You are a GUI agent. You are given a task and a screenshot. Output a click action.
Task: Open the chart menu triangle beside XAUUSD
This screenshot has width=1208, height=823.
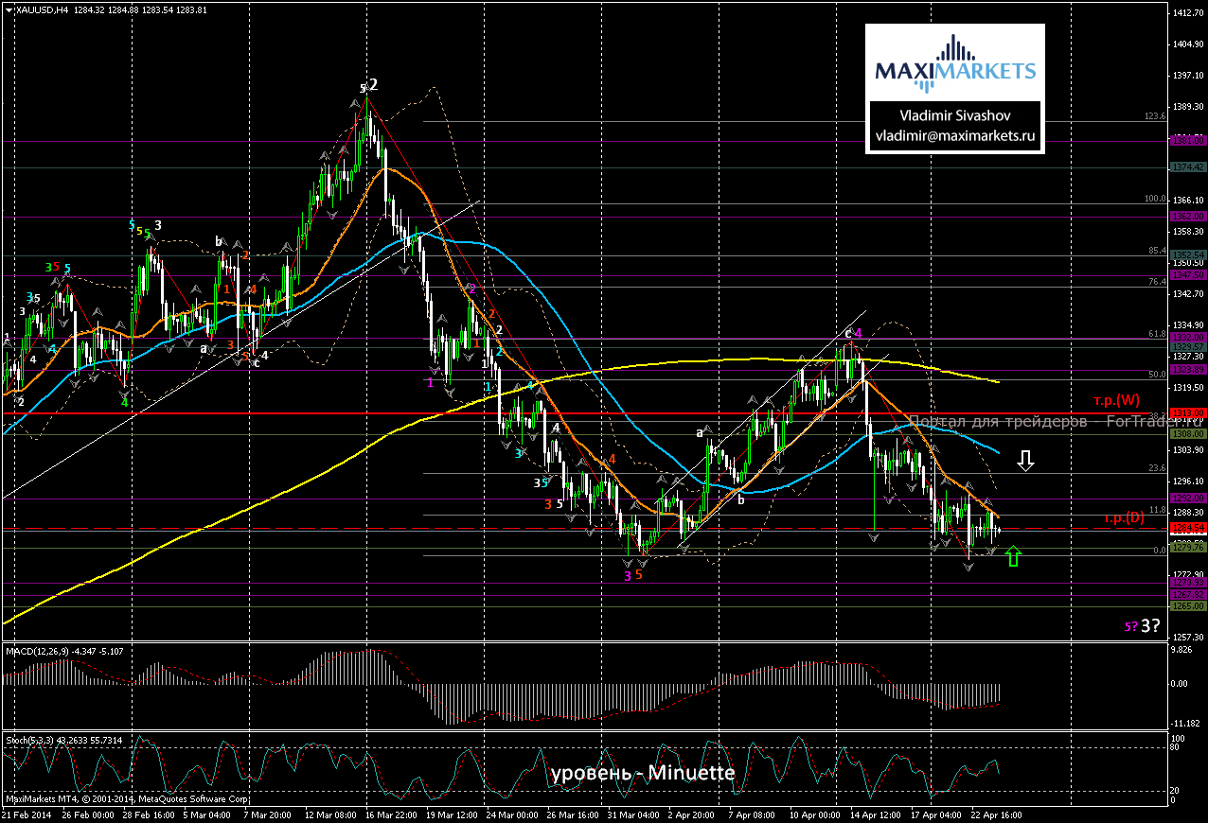[9, 9]
